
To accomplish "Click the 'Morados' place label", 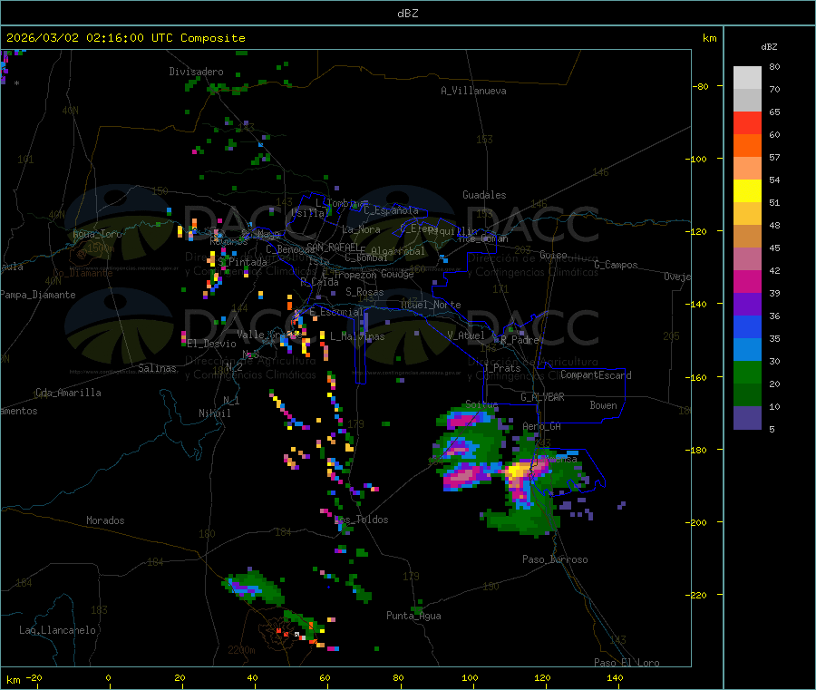I will pos(105,520).
